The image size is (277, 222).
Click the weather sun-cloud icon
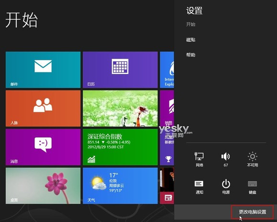click(99, 184)
